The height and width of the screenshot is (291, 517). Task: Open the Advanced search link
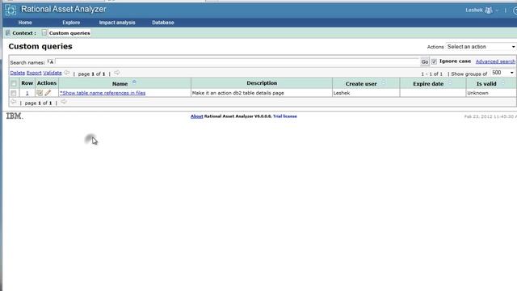click(x=495, y=61)
